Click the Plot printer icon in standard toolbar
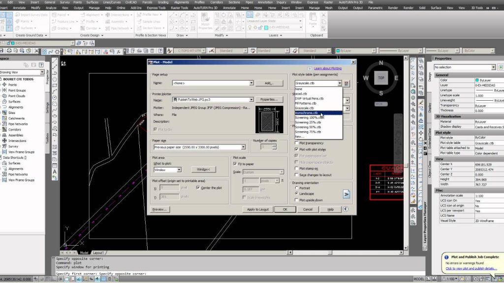This screenshot has height=283, width=504. click(x=9, y=51)
